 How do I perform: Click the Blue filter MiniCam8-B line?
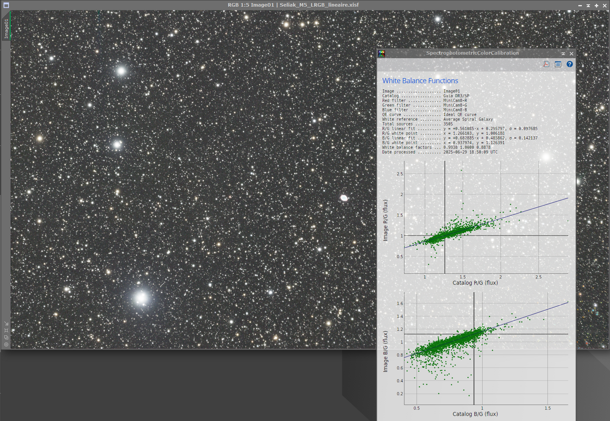pyautogui.click(x=424, y=110)
